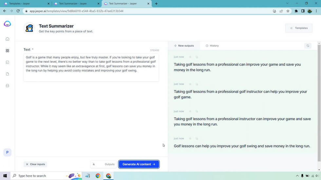Open the browser tab search chevron
The height and width of the screenshot is (180, 321).
(x=287, y=4)
